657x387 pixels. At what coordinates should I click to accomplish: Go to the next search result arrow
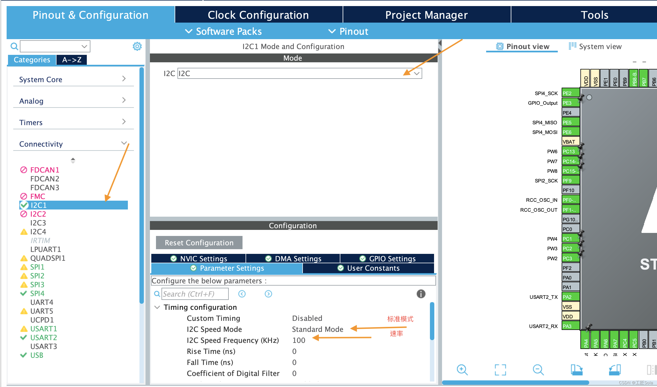(x=268, y=294)
